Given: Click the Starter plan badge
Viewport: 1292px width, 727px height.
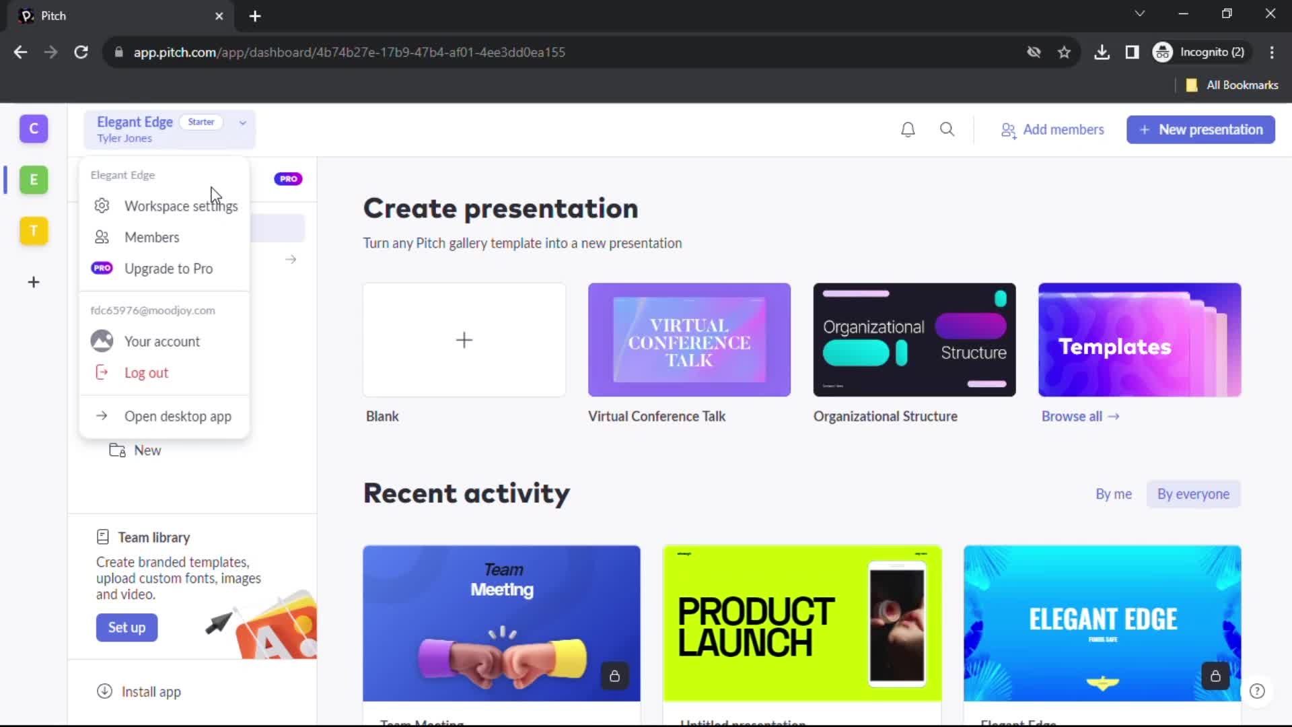Looking at the screenshot, I should coord(201,122).
